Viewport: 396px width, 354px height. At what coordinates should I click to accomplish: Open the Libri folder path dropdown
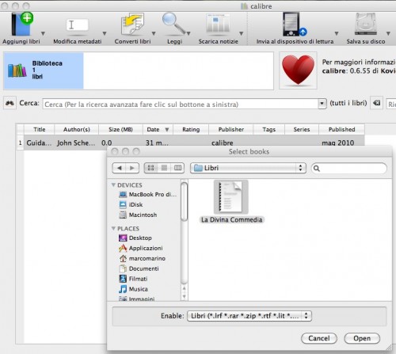248,168
